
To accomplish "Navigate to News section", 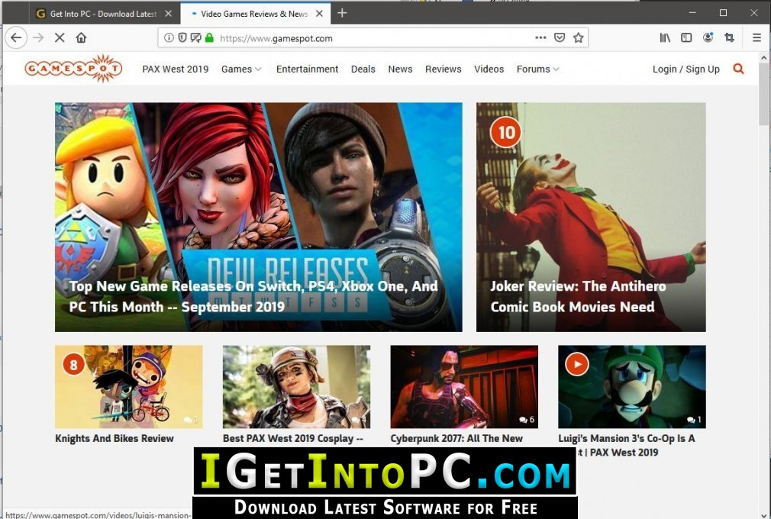I will tap(400, 69).
